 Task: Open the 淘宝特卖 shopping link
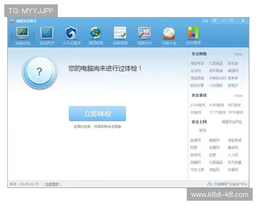pos(197,64)
